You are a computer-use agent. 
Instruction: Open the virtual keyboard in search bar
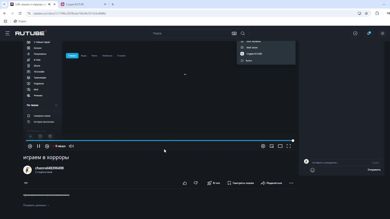coord(234,33)
